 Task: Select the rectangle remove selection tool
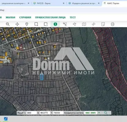pos(46,24)
